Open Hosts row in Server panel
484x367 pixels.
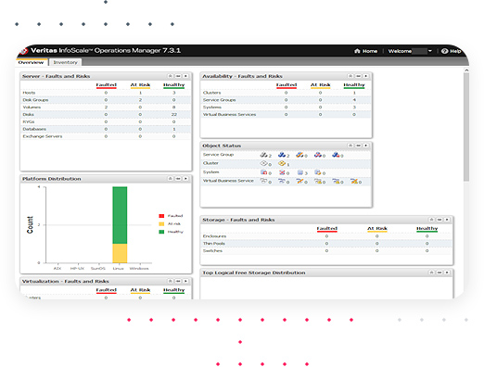(106, 93)
